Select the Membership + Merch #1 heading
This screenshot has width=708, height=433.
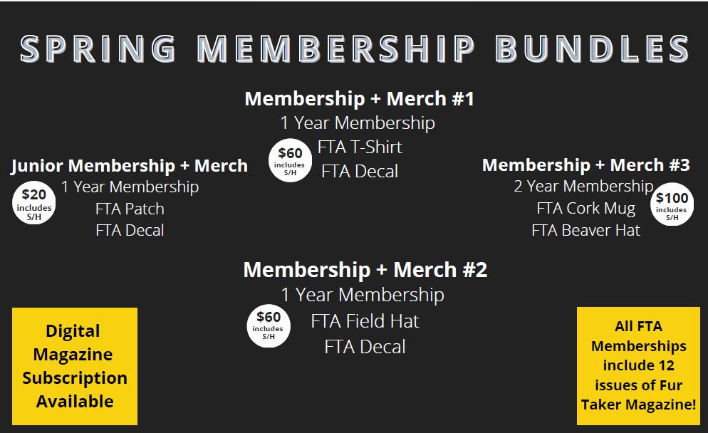[359, 98]
